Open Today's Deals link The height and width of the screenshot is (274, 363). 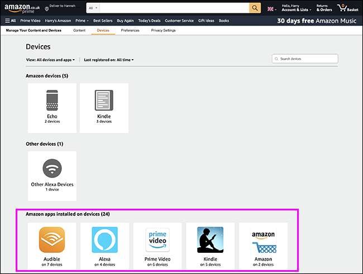(x=149, y=21)
